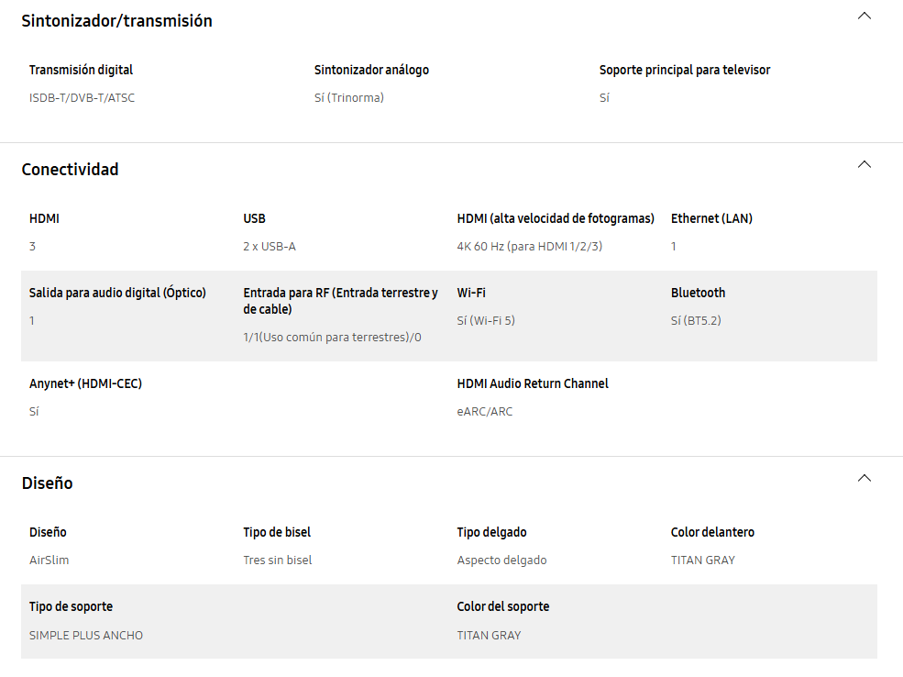Select the Anynet+ (HDMI-CEC) label

tap(86, 383)
